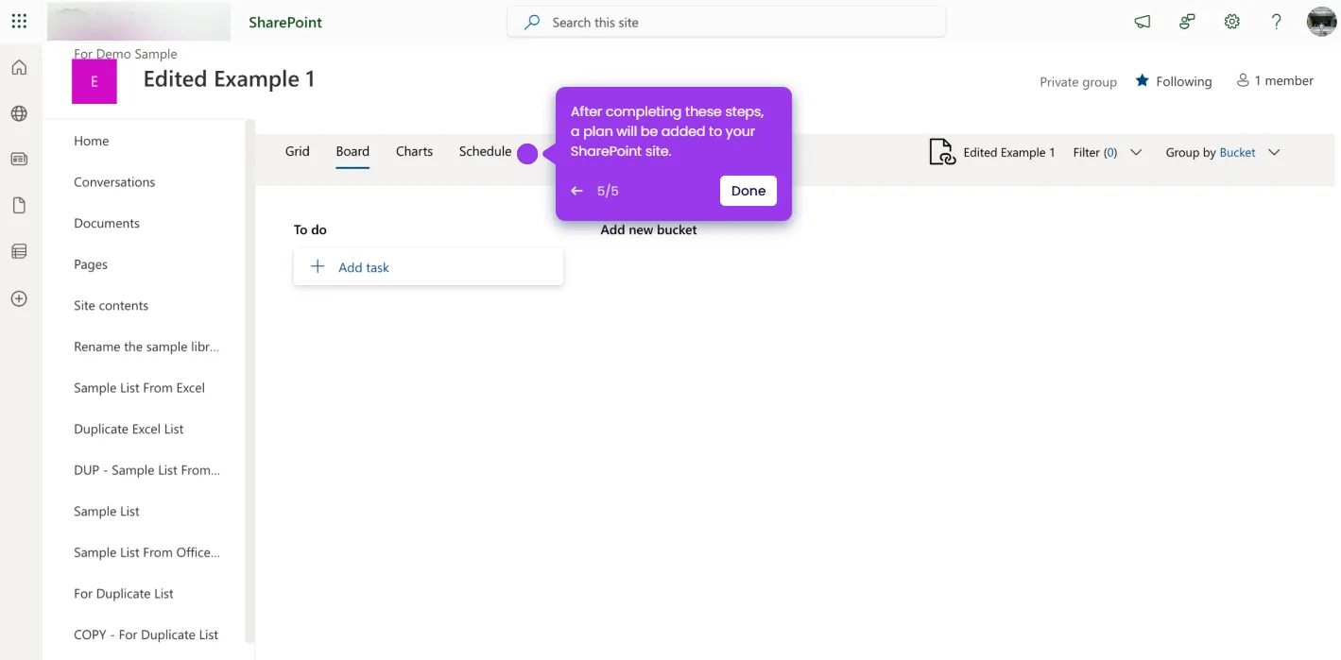Open COPY - For Duplicate List link
The image size is (1341, 660).
tap(146, 635)
